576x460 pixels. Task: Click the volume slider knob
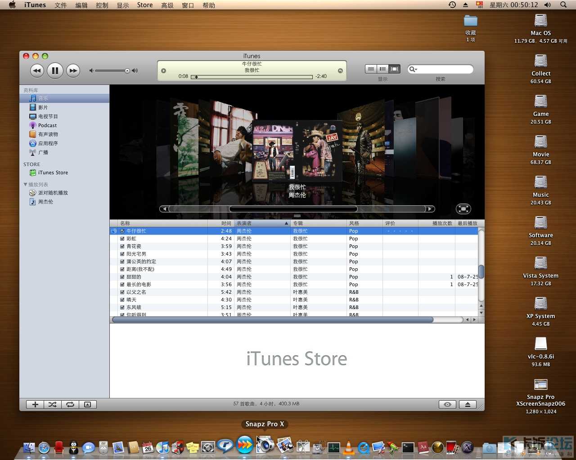pos(127,71)
